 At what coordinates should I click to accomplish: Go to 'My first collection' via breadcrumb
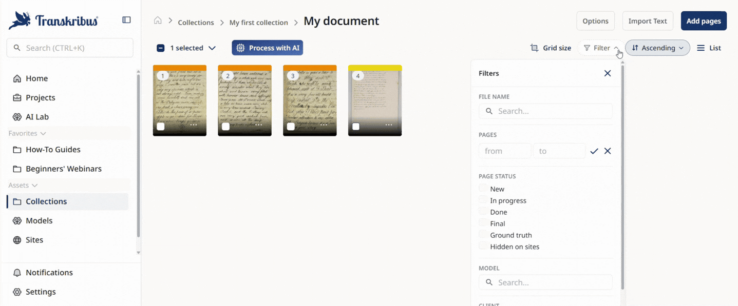click(258, 23)
